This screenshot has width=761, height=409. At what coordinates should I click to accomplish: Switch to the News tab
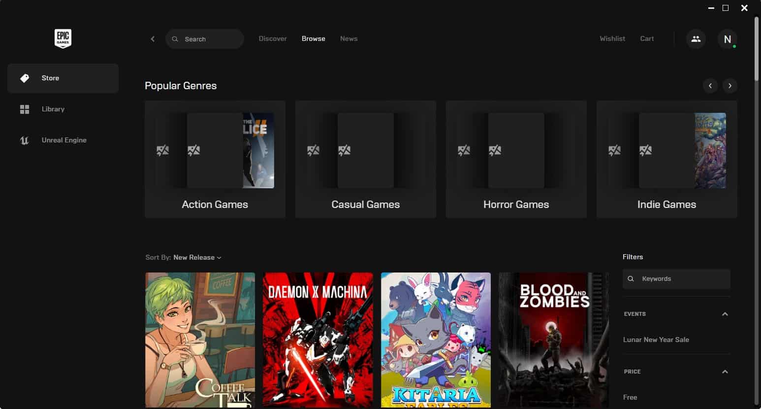[349, 38]
